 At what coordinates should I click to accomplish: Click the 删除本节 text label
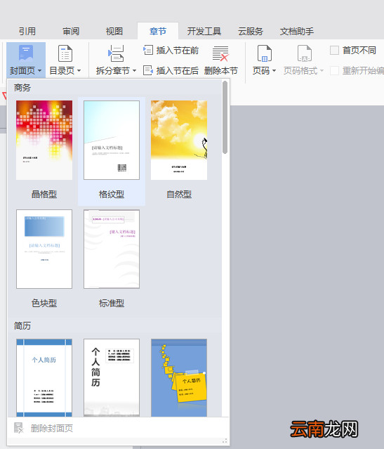220,70
